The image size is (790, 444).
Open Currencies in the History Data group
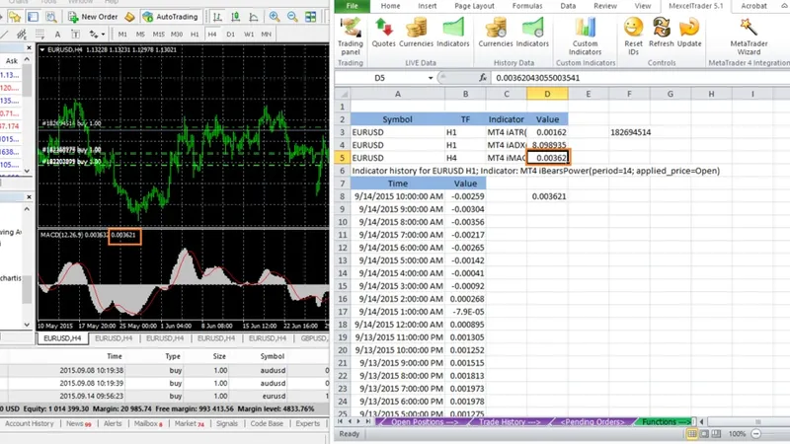[x=496, y=33]
